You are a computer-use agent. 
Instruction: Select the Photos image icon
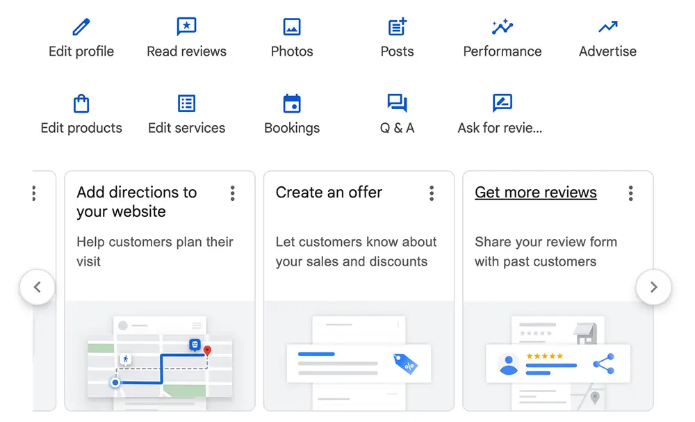click(x=292, y=26)
